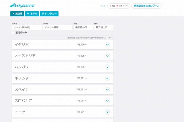Click the ¥2,695〜 price for Austria
This screenshot has width=184, height=122.
coord(82,56)
